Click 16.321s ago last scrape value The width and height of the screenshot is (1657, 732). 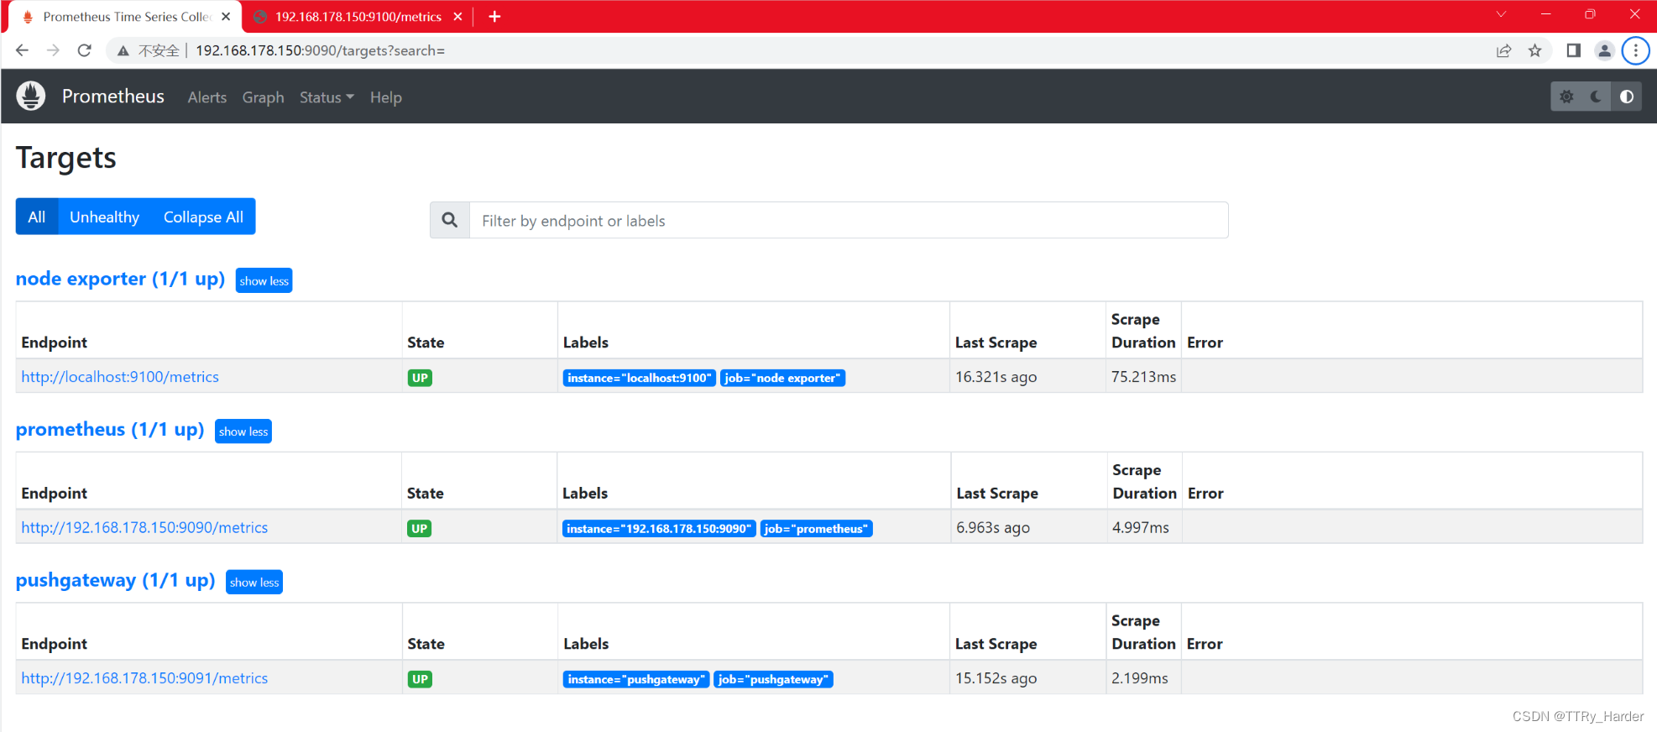(996, 377)
